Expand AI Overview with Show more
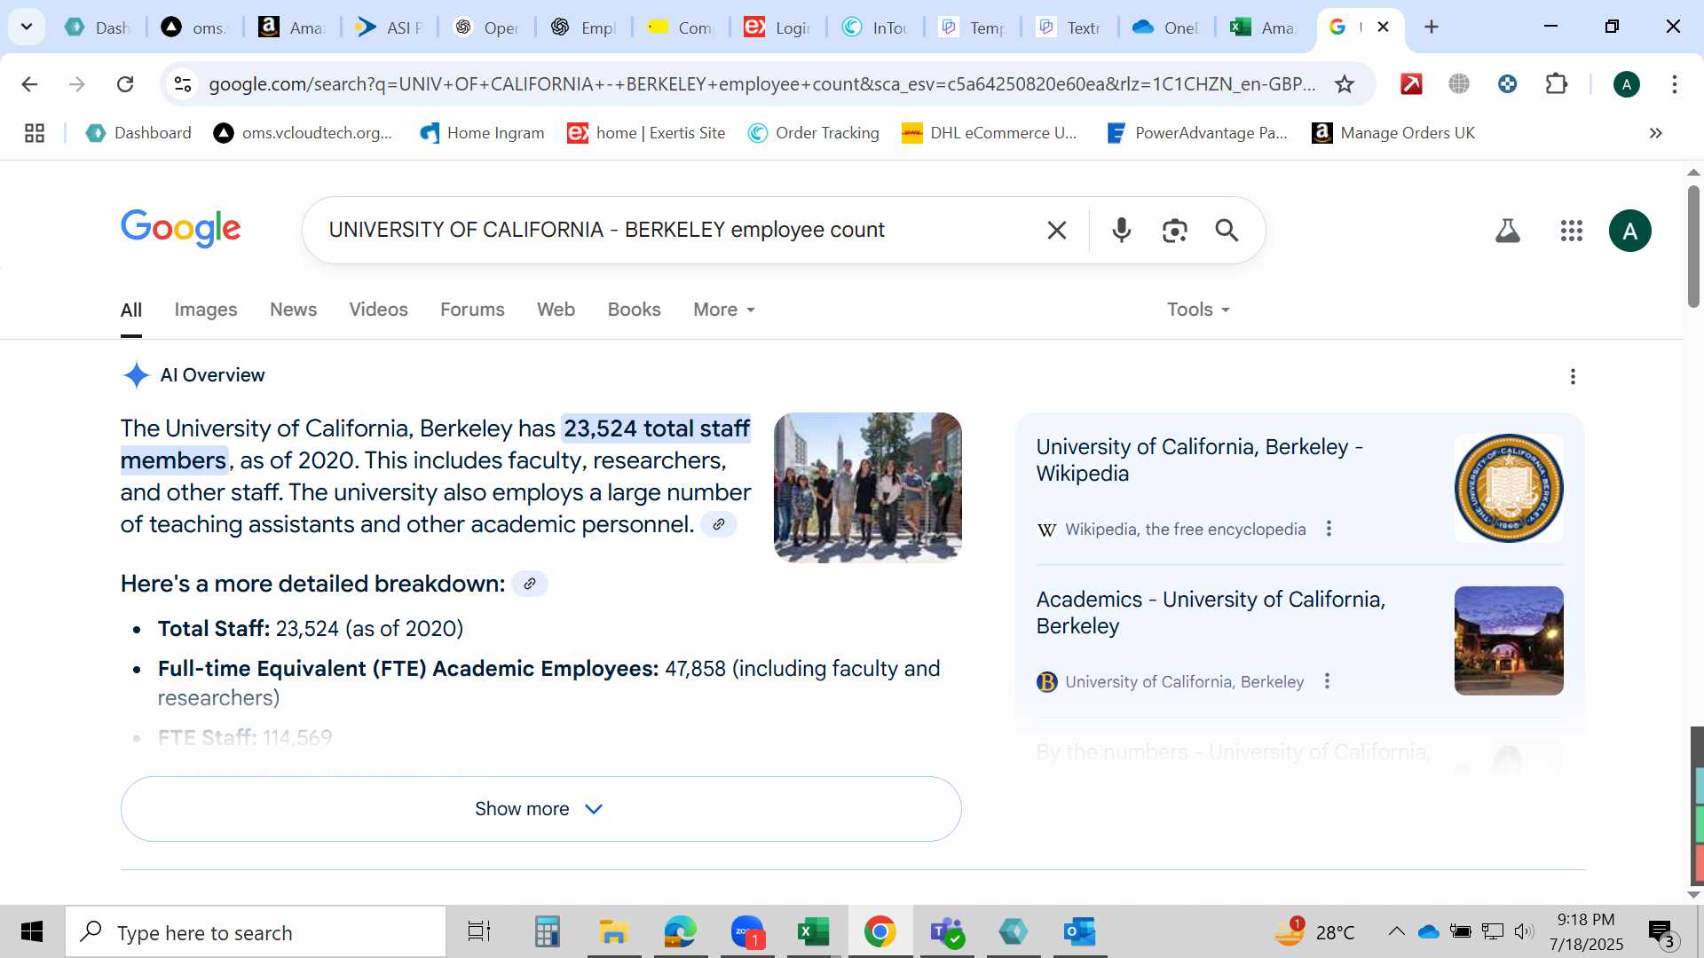This screenshot has width=1704, height=958. (541, 809)
